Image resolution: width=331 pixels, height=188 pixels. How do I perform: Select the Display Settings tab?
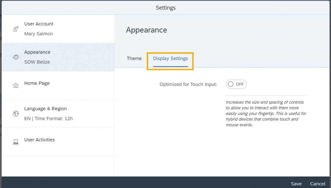pos(170,58)
